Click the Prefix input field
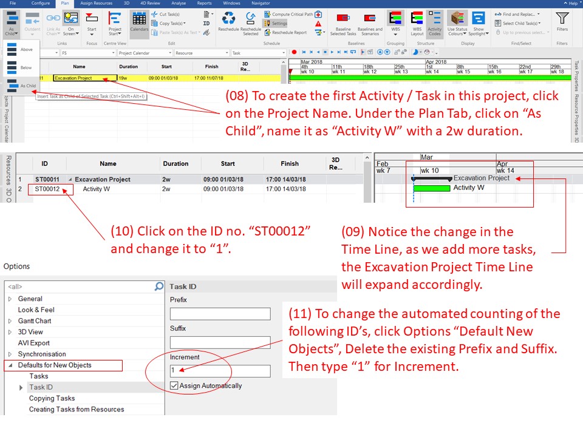This screenshot has width=583, height=437. 220,315
